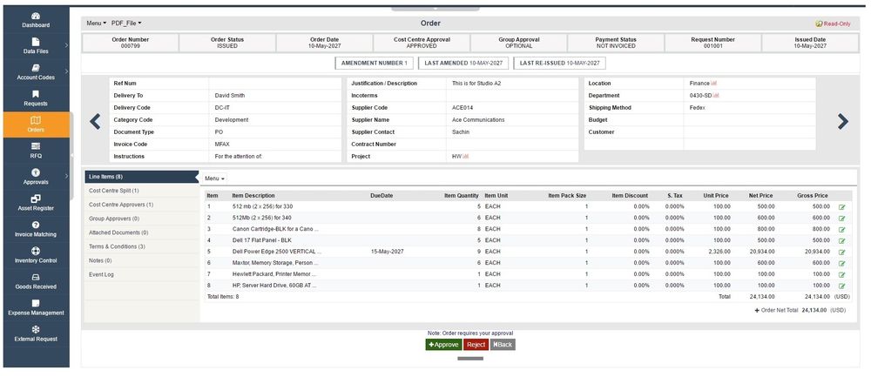Go to the previous order with left arrow
Image resolution: width=871 pixels, height=377 pixels.
95,122
